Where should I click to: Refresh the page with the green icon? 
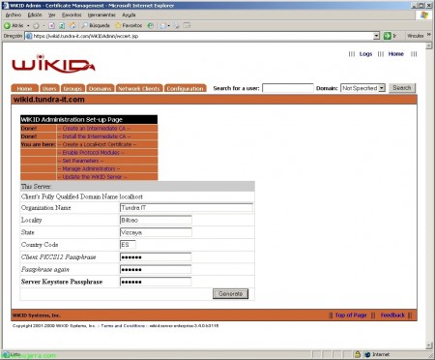click(x=62, y=25)
